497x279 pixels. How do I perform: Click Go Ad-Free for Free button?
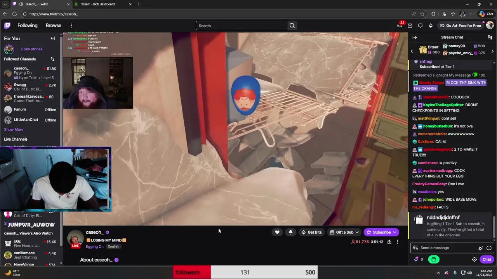click(x=460, y=26)
